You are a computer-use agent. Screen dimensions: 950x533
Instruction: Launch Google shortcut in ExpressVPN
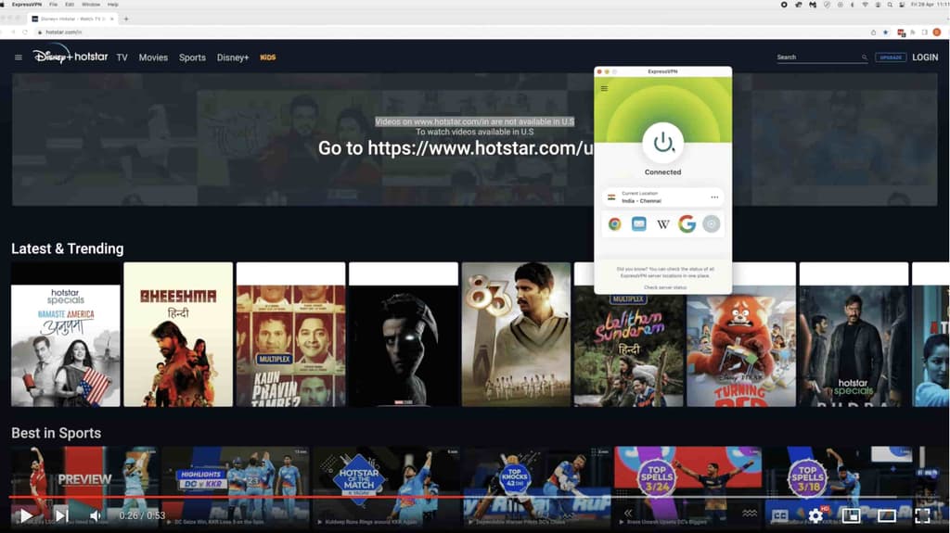[x=687, y=224]
